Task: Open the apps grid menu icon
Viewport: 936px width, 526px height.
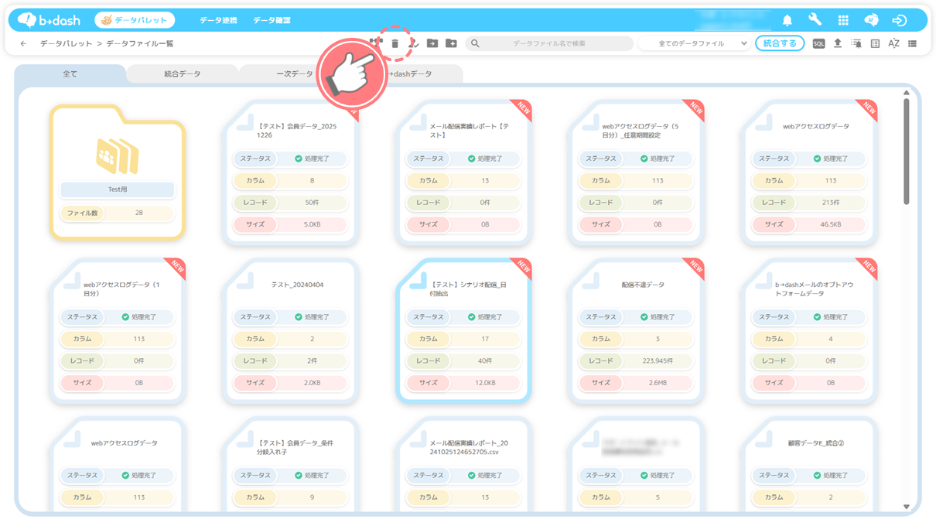Action: [843, 20]
